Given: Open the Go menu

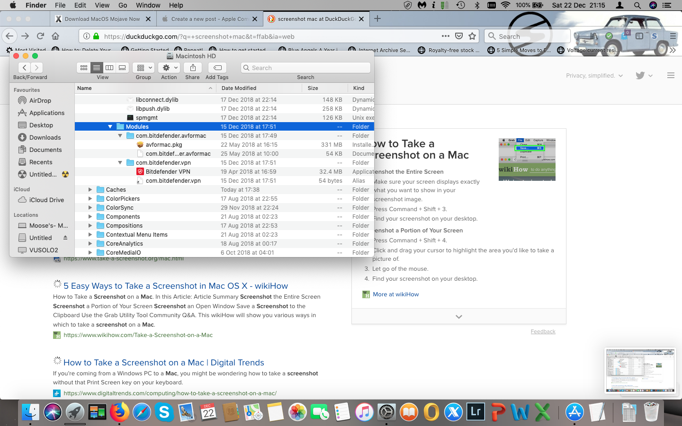Looking at the screenshot, I should pyautogui.click(x=123, y=5).
